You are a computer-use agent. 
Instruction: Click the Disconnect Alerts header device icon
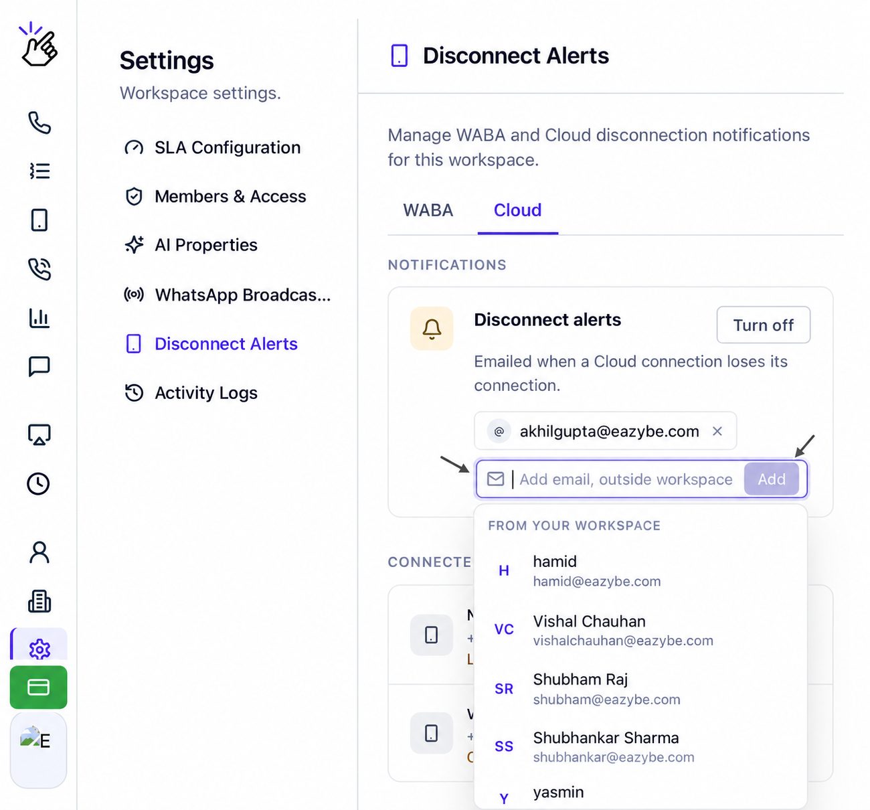pyautogui.click(x=400, y=56)
